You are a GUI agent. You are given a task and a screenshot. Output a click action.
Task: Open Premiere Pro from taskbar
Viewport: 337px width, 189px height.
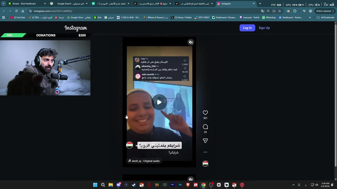172,185
